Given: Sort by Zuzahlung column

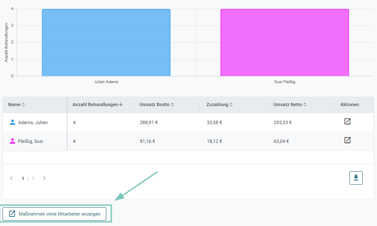Looking at the screenshot, I should click(x=220, y=104).
